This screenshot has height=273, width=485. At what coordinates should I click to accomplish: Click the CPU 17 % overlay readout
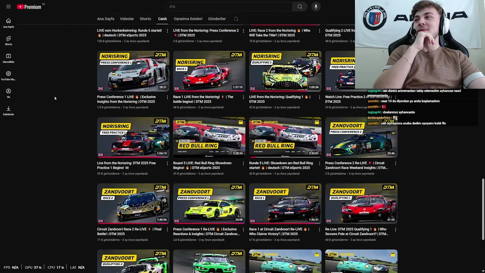click(x=56, y=267)
